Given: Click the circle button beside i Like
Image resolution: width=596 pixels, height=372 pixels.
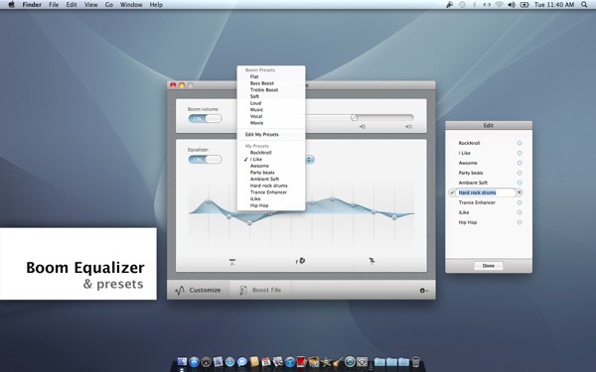Looking at the screenshot, I should (x=520, y=153).
